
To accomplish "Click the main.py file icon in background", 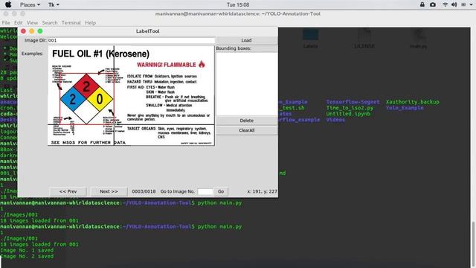I will [x=418, y=38].
